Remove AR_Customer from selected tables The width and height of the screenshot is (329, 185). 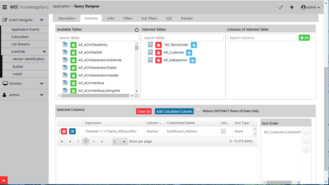point(159,53)
